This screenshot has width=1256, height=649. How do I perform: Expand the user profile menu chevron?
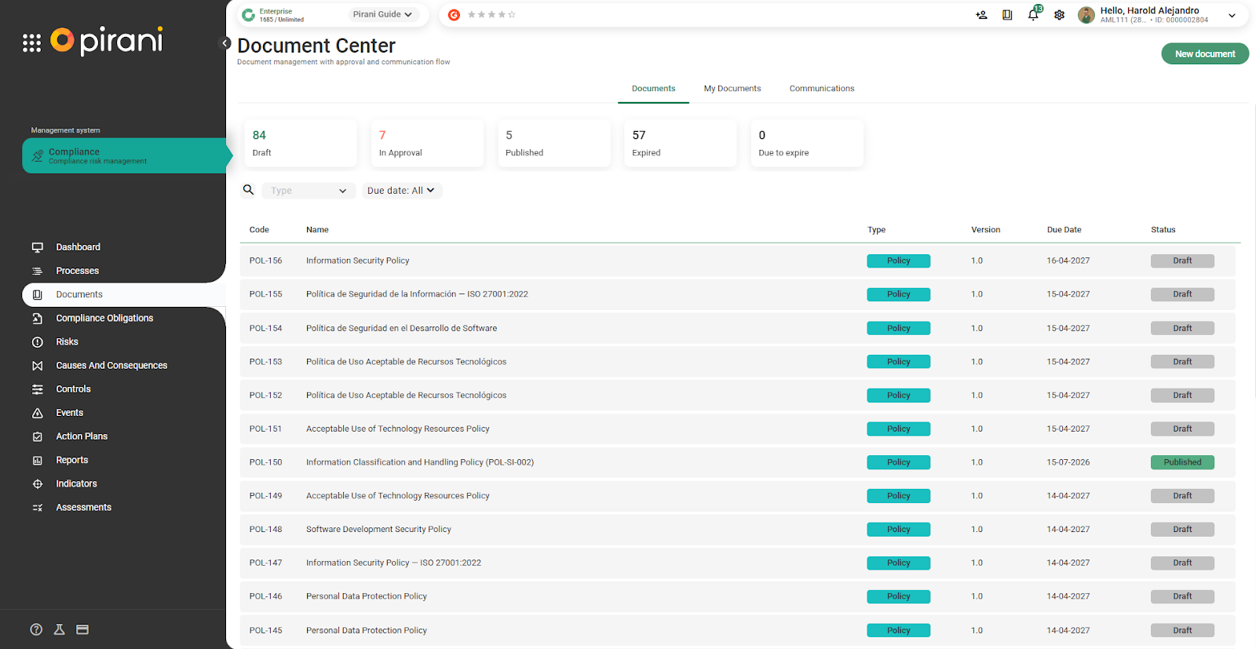pos(1232,15)
